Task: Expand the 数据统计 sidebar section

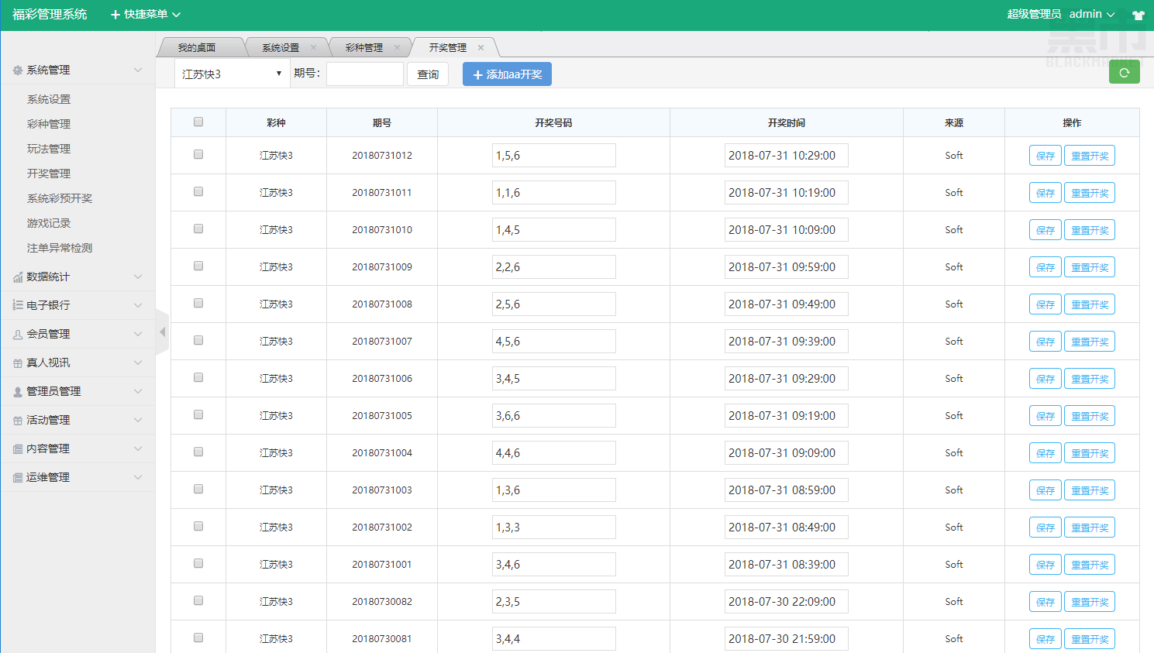Action: [x=78, y=277]
